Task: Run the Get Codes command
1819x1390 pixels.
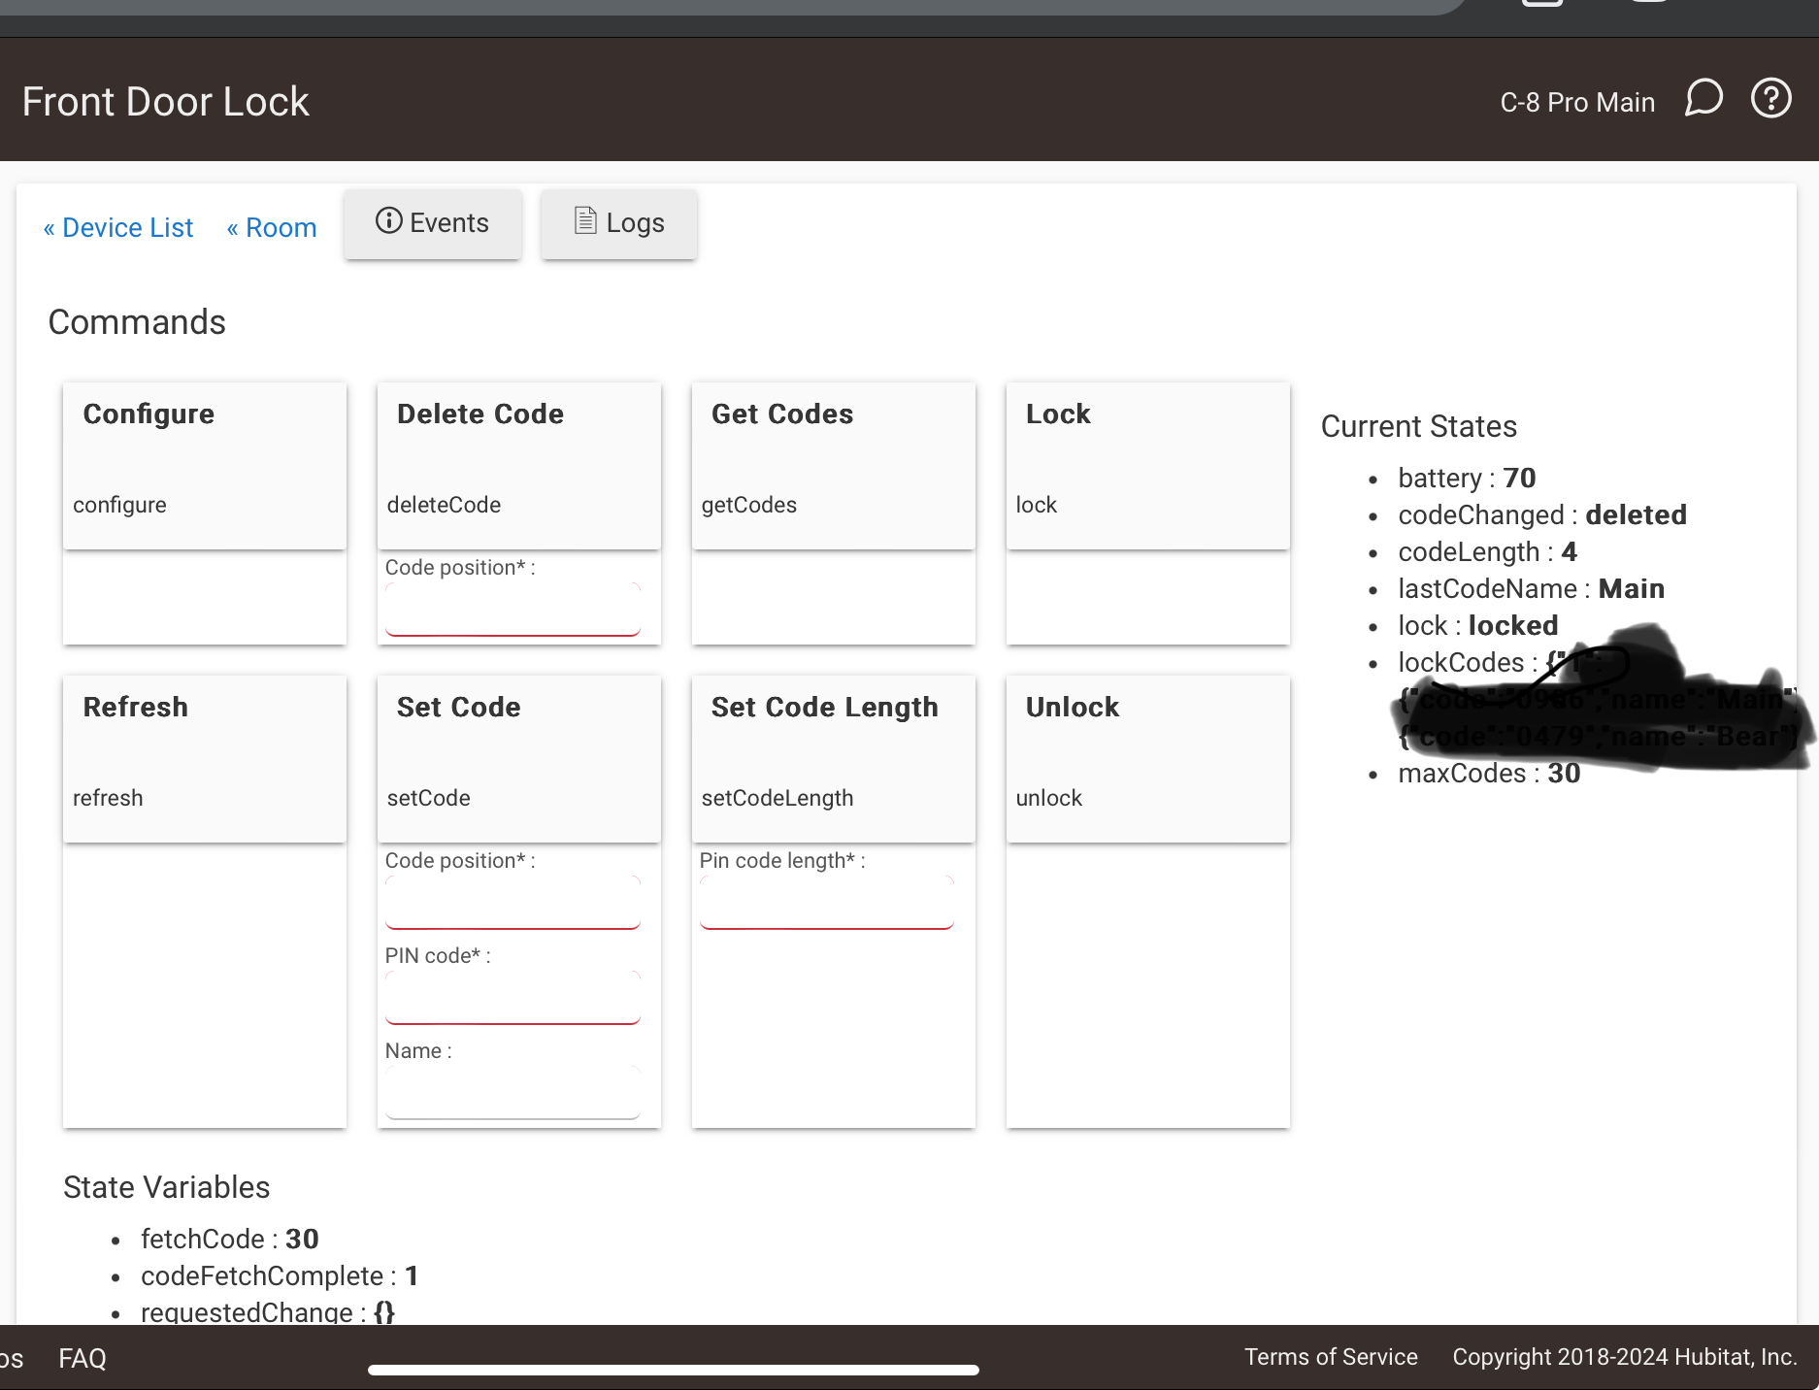Action: click(833, 466)
